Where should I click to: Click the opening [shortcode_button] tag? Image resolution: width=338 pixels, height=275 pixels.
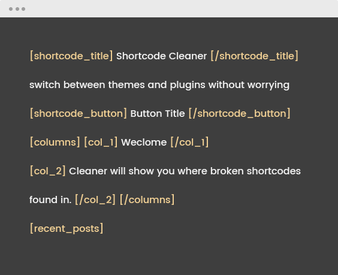point(79,113)
